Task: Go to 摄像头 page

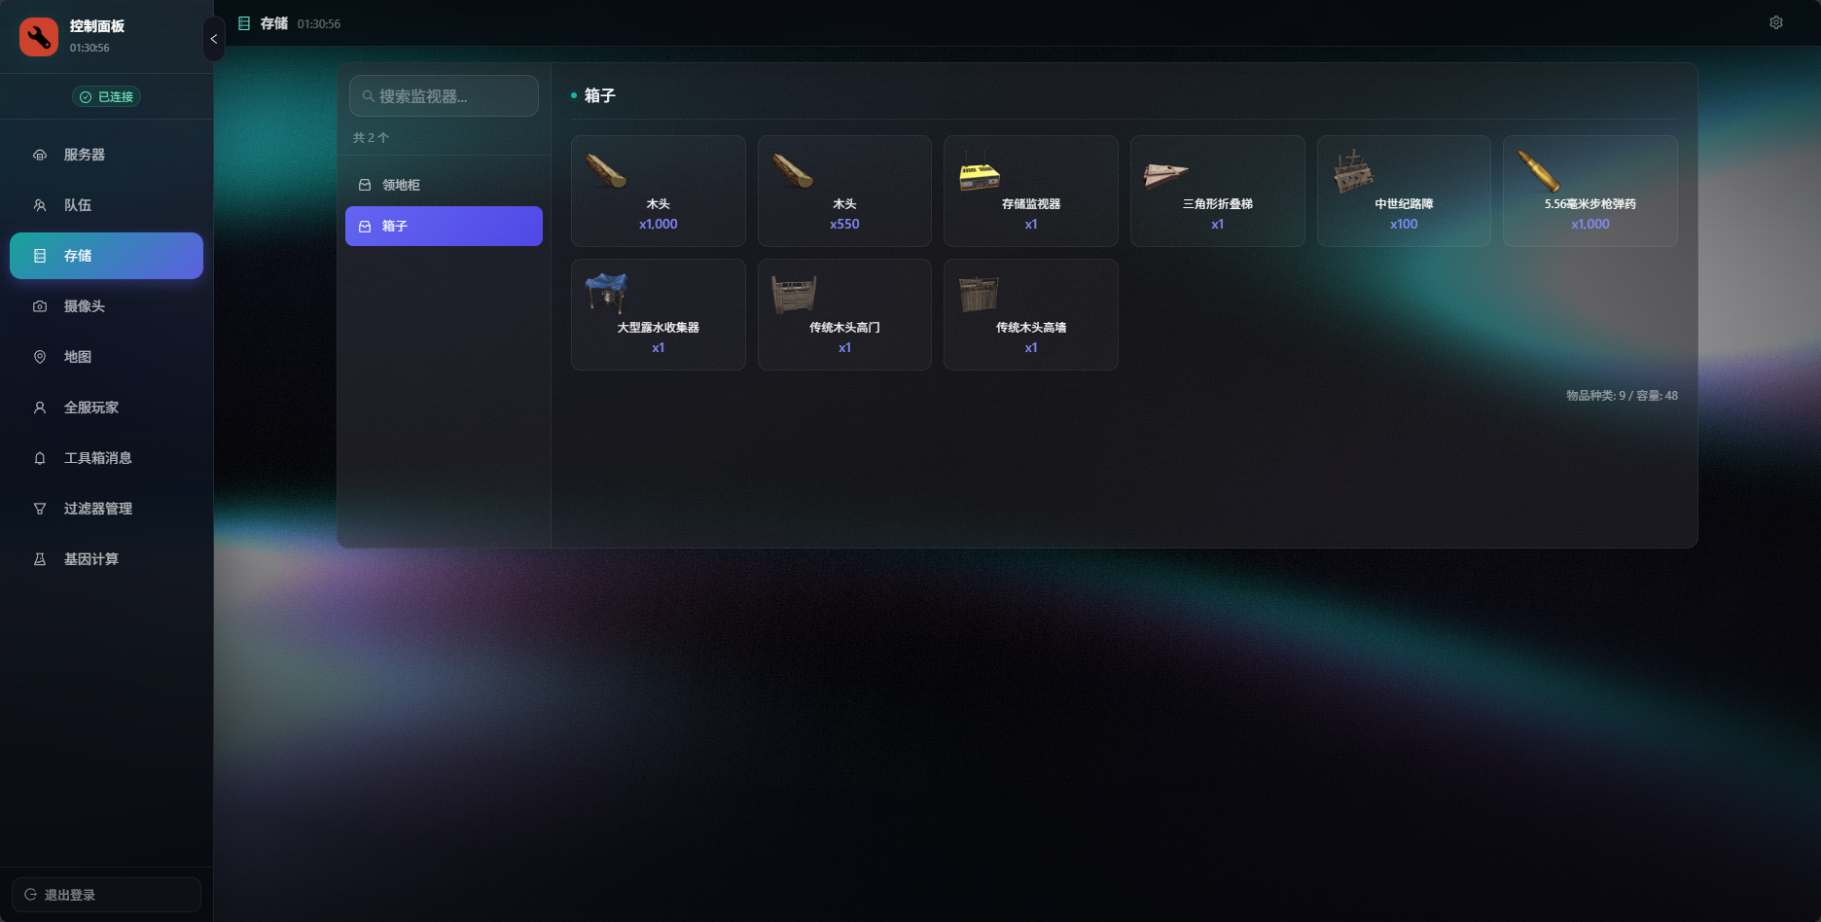Action: pyautogui.click(x=106, y=306)
